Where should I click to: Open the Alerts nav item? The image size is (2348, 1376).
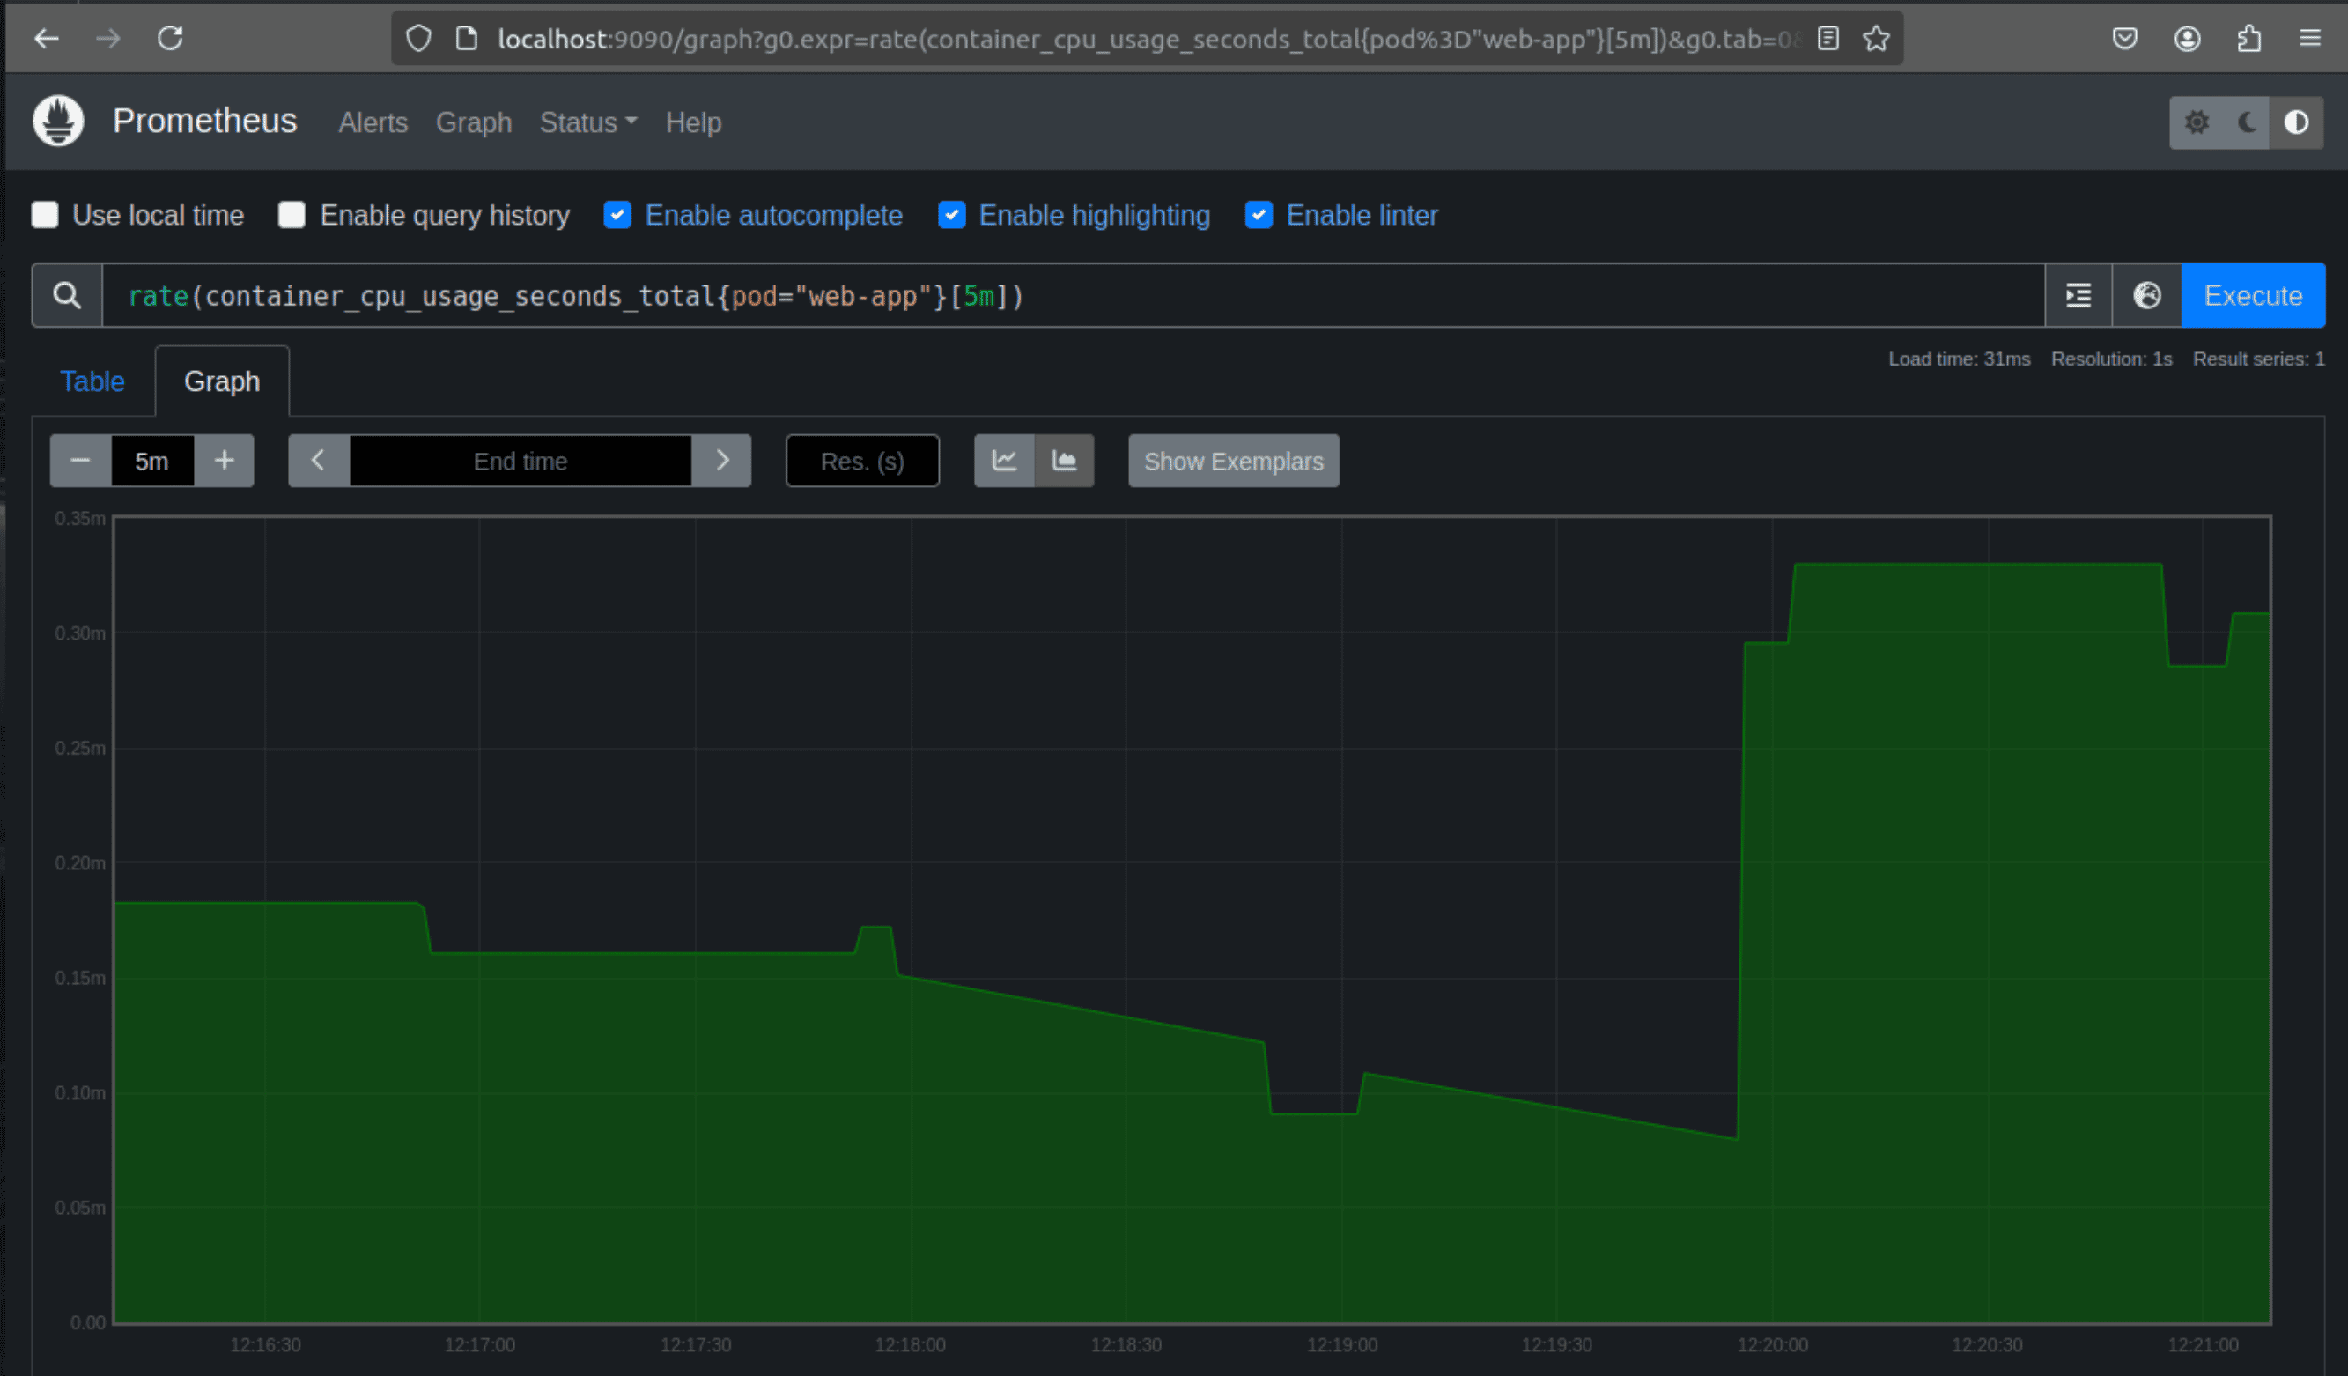[x=373, y=122]
